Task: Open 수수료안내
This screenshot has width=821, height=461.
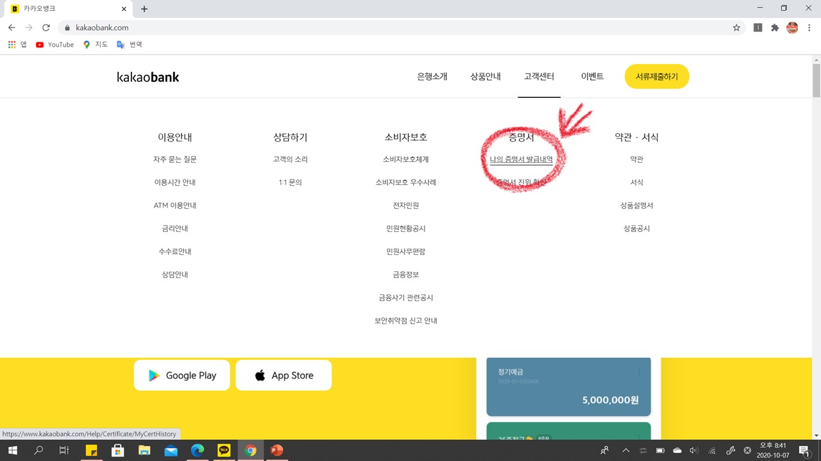Action: [175, 252]
